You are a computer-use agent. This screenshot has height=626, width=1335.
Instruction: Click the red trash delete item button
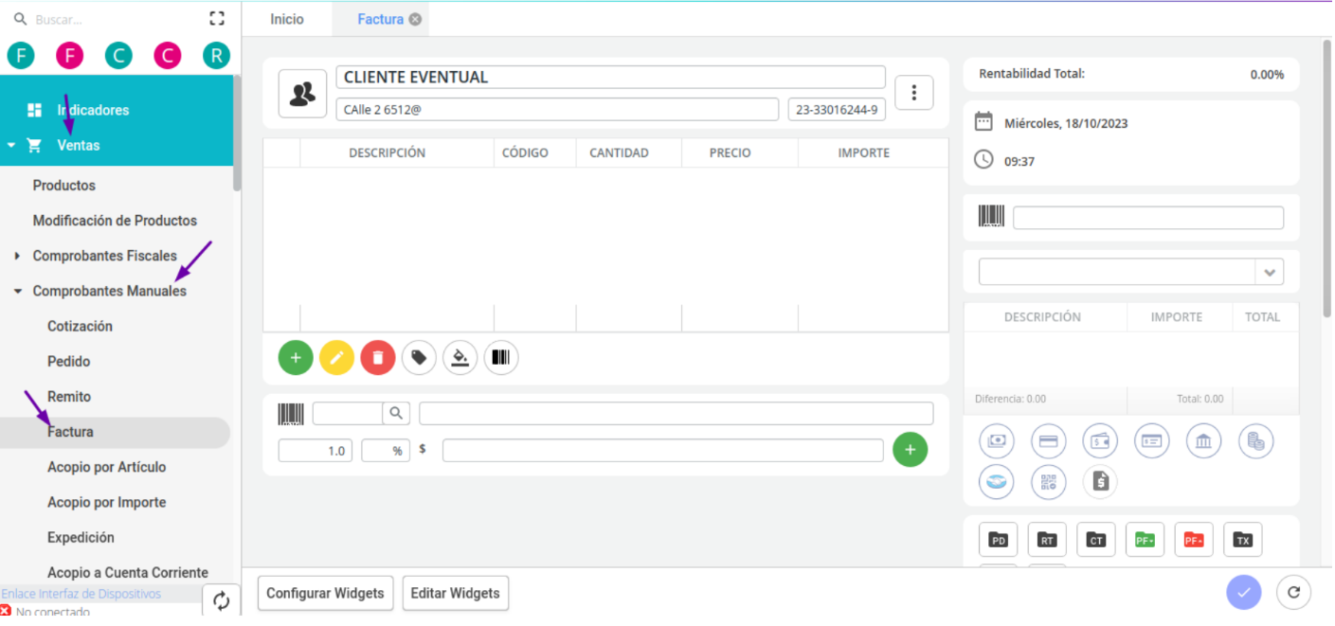tap(378, 358)
